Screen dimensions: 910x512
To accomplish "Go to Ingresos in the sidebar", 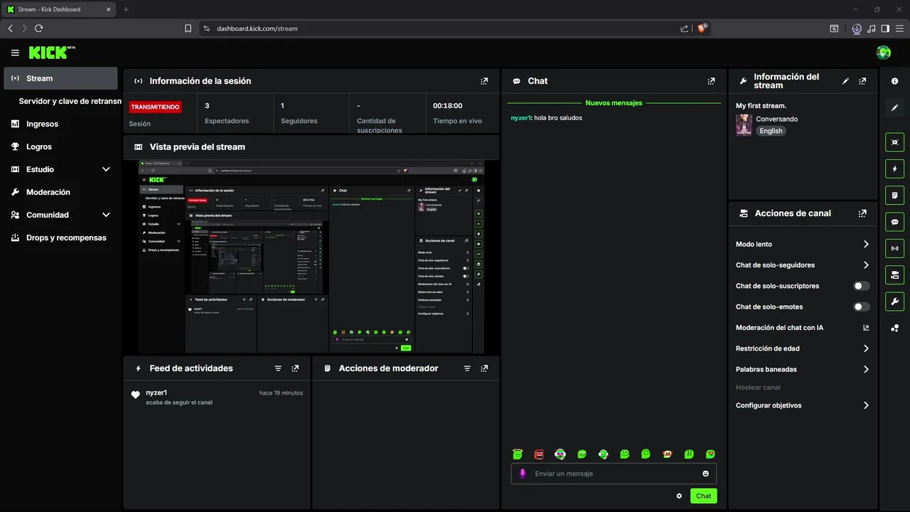I will [60, 124].
